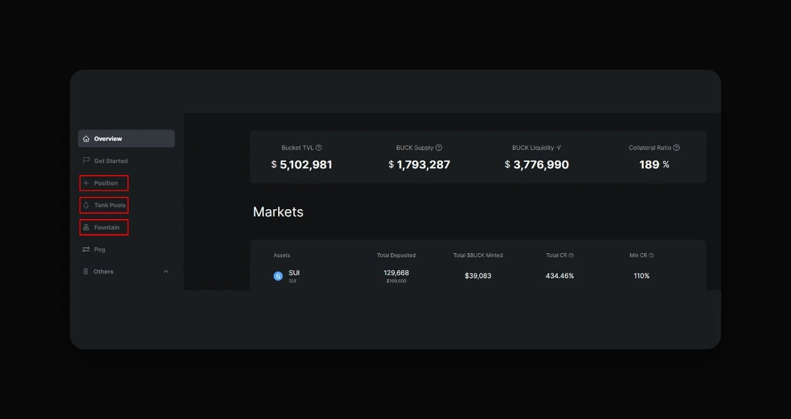Open the Peg page link
This screenshot has width=791, height=419.
[x=100, y=249]
